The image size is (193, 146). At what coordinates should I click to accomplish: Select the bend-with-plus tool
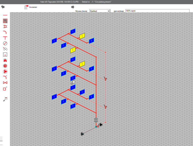(x=5, y=77)
